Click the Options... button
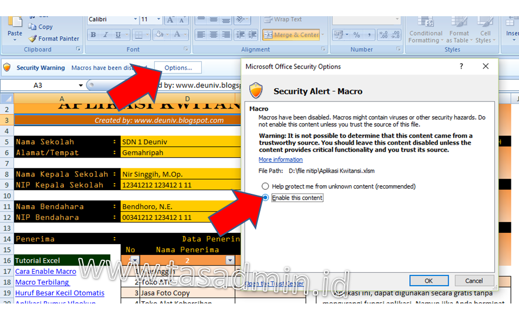The height and width of the screenshot is (324, 519). point(178,68)
